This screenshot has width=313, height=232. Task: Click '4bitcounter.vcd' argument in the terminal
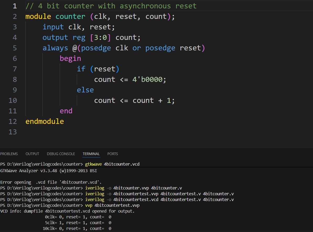(122, 164)
